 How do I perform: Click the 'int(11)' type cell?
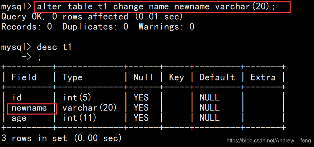click(80, 118)
